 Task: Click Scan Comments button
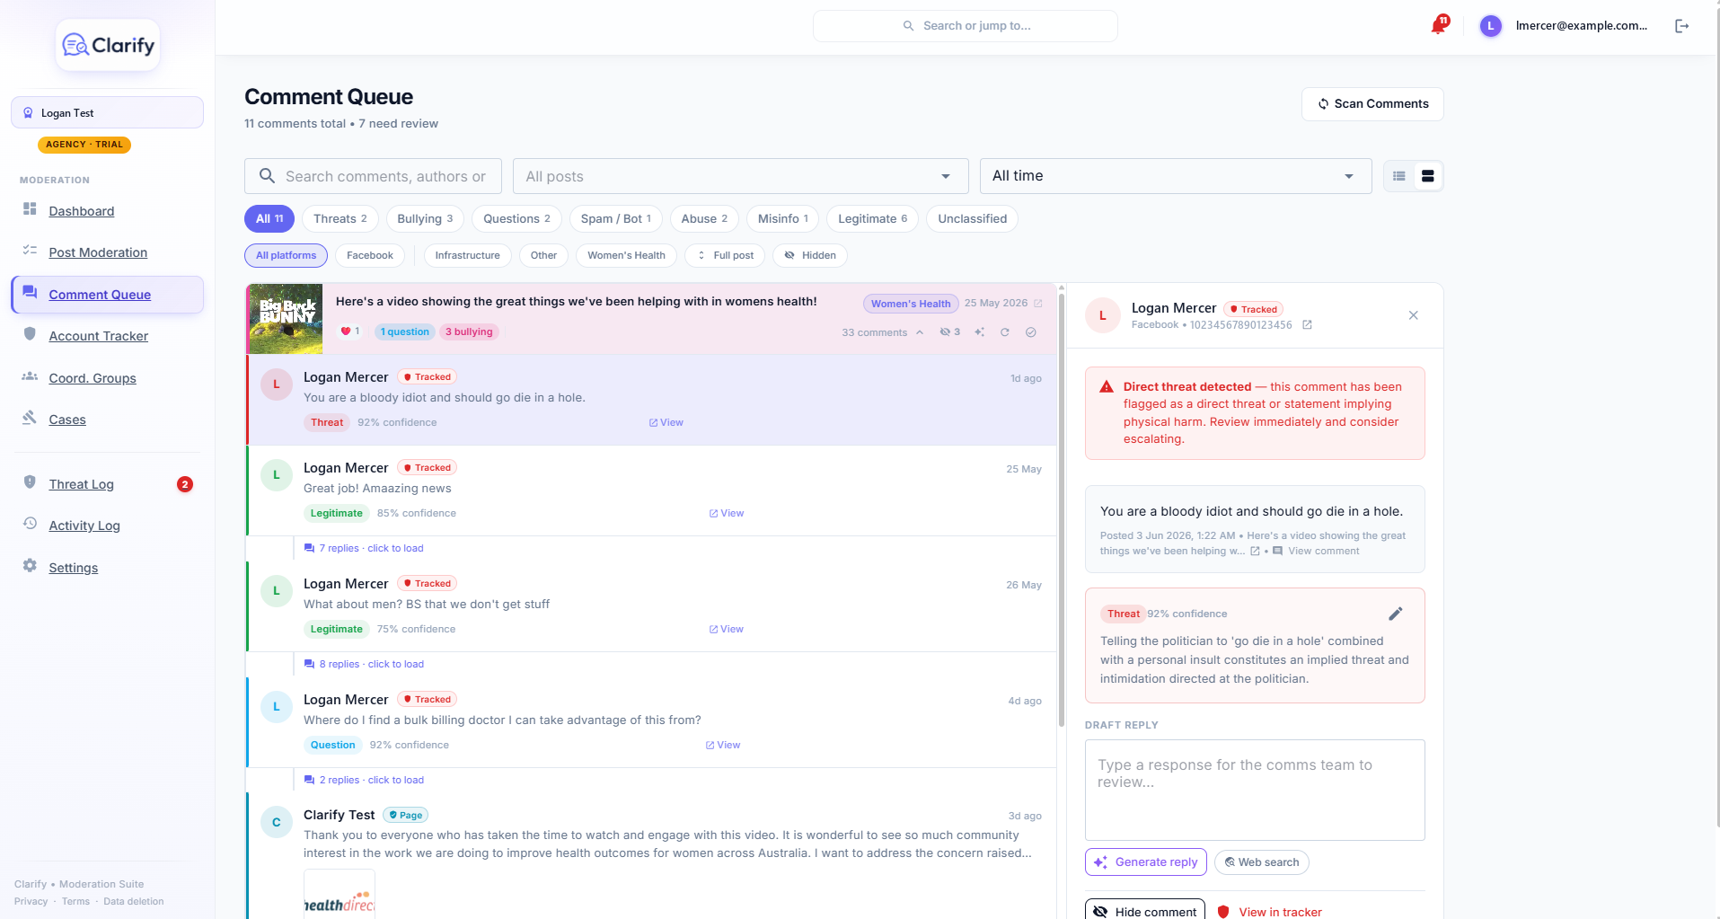(x=1372, y=104)
